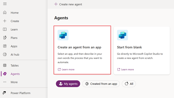Click the plus icon beside Create new agent
The width and height of the screenshot is (174, 98).
[56, 4]
